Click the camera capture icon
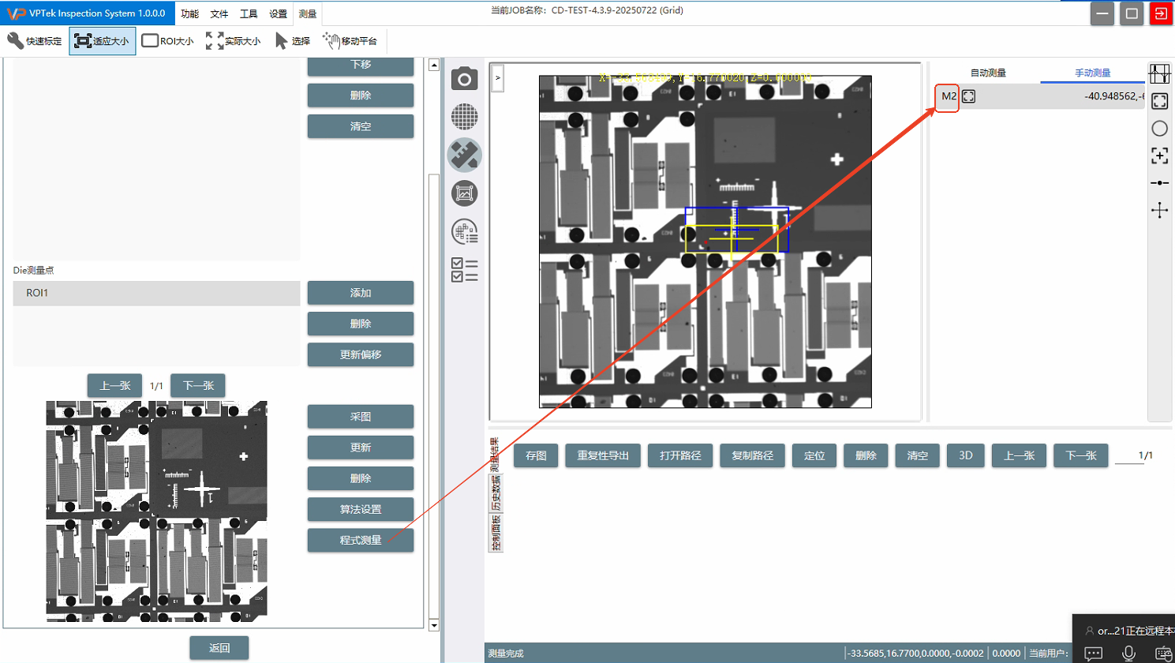1175x663 pixels. click(464, 79)
